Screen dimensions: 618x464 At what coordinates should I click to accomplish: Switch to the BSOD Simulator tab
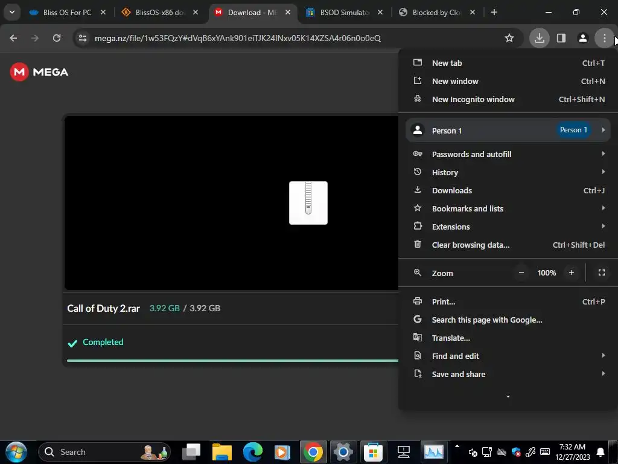coord(345,12)
